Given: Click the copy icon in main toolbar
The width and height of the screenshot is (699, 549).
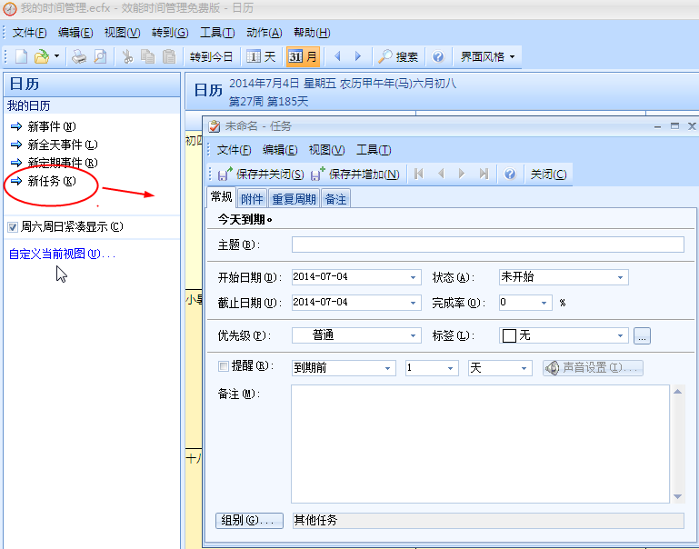Looking at the screenshot, I should pyautogui.click(x=147, y=56).
